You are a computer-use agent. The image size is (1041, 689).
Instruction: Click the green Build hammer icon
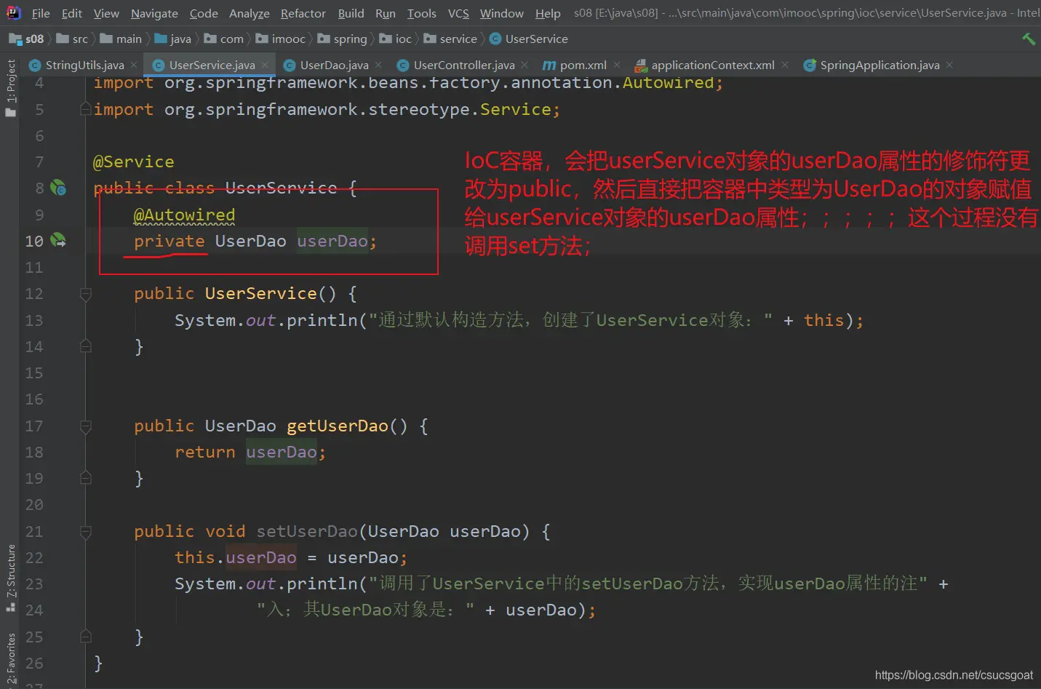[x=1028, y=39]
